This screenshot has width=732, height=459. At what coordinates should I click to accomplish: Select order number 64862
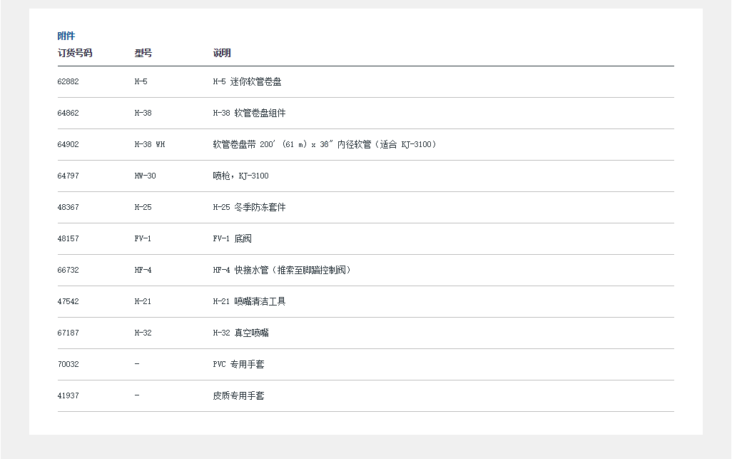click(x=68, y=114)
